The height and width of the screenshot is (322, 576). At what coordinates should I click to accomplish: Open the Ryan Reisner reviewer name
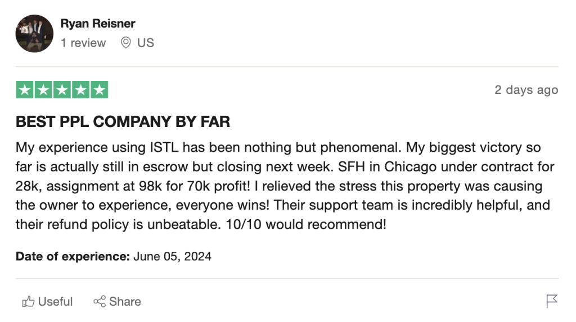coord(98,24)
